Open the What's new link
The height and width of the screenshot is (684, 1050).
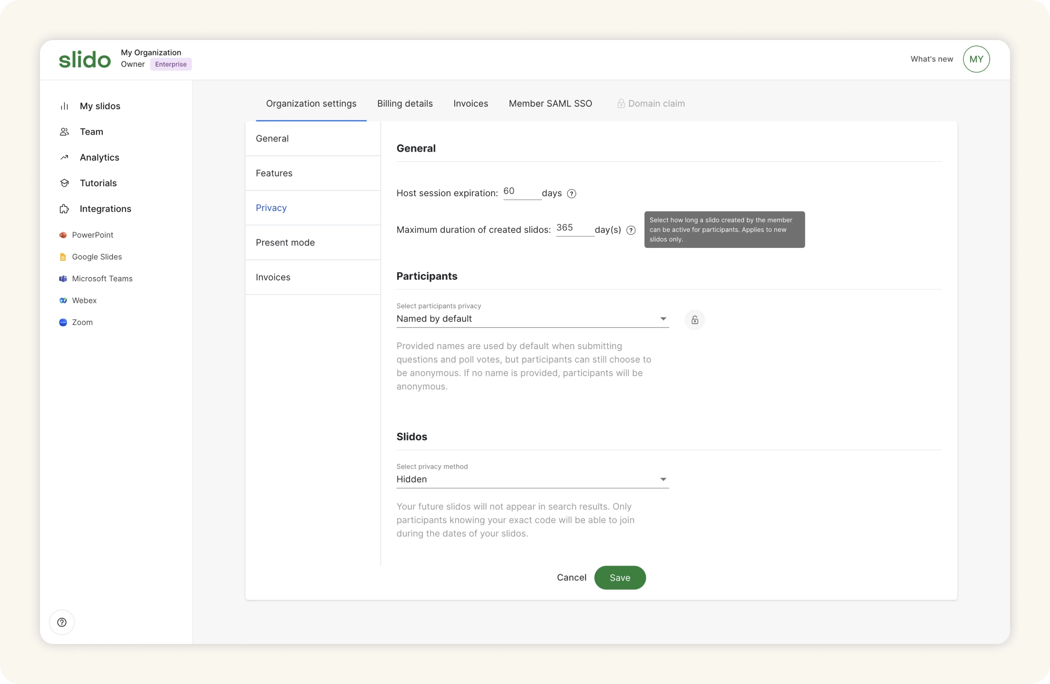[932, 59]
